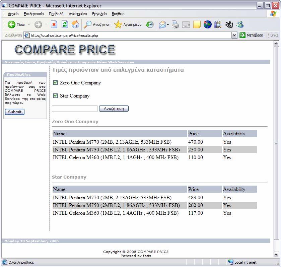Click the Monday 18 September, 2006 date text
This screenshot has height=267, width=281.
point(31,241)
